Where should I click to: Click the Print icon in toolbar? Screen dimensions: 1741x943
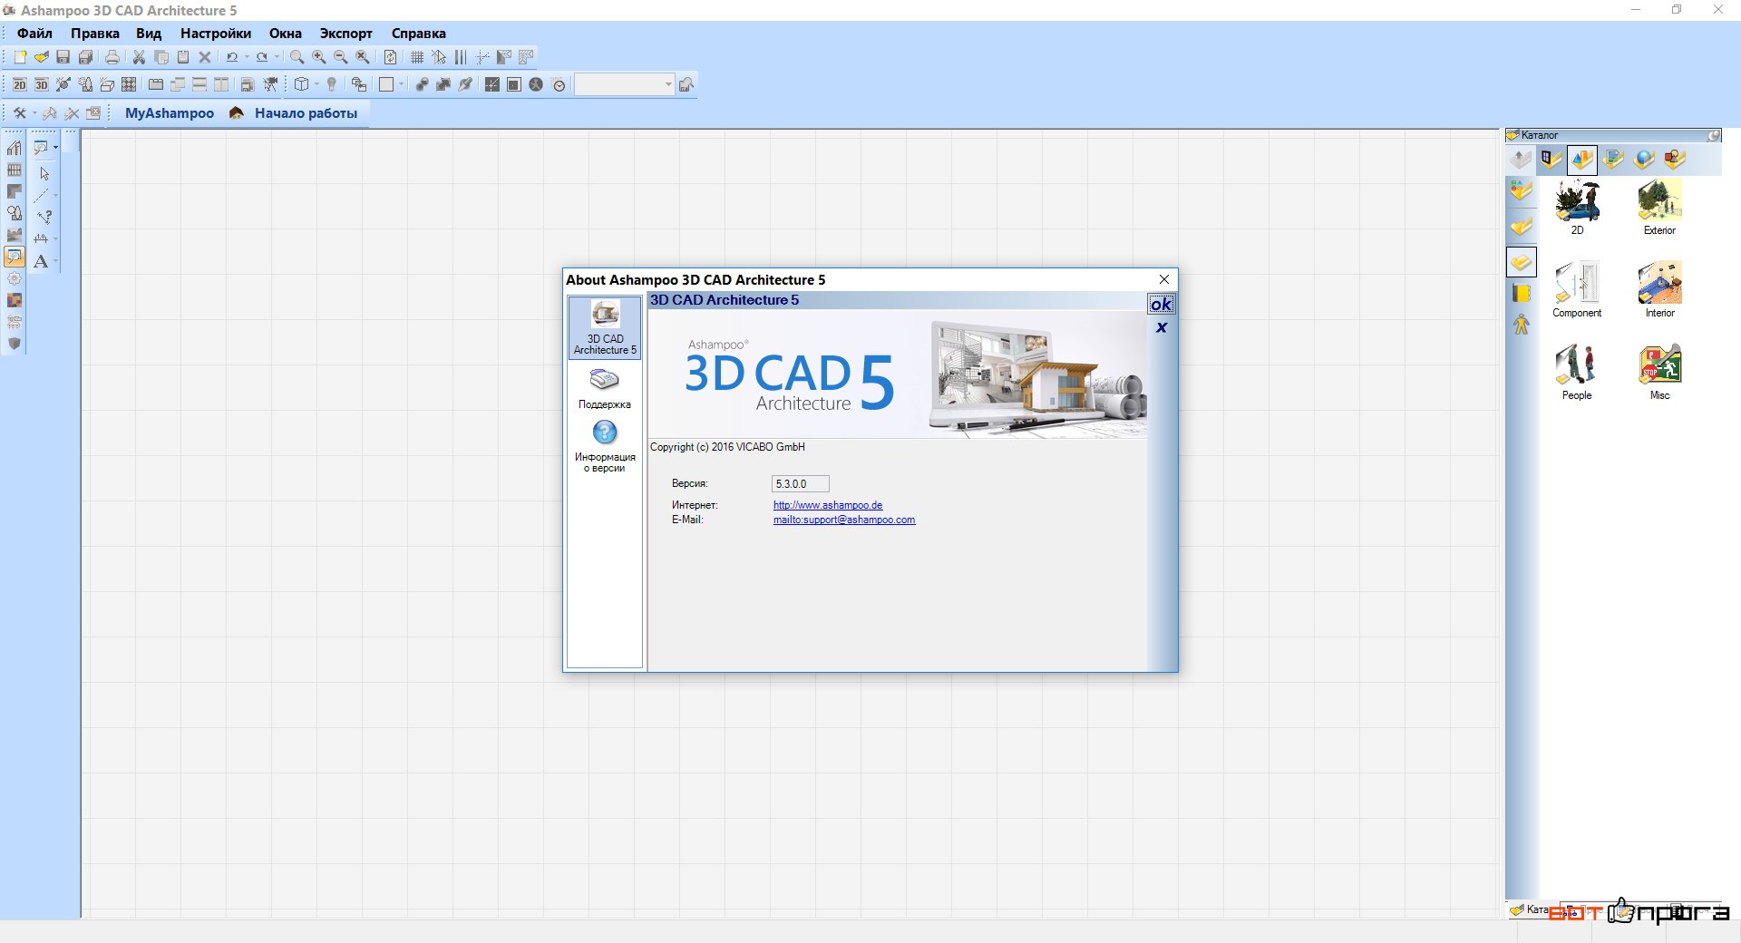(112, 57)
